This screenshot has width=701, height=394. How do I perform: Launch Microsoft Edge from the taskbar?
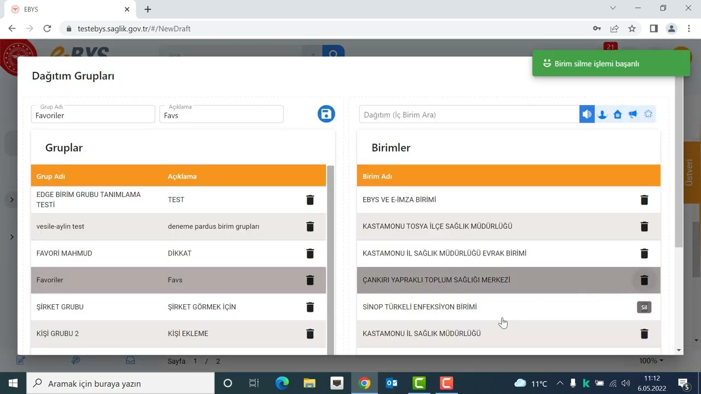282,383
